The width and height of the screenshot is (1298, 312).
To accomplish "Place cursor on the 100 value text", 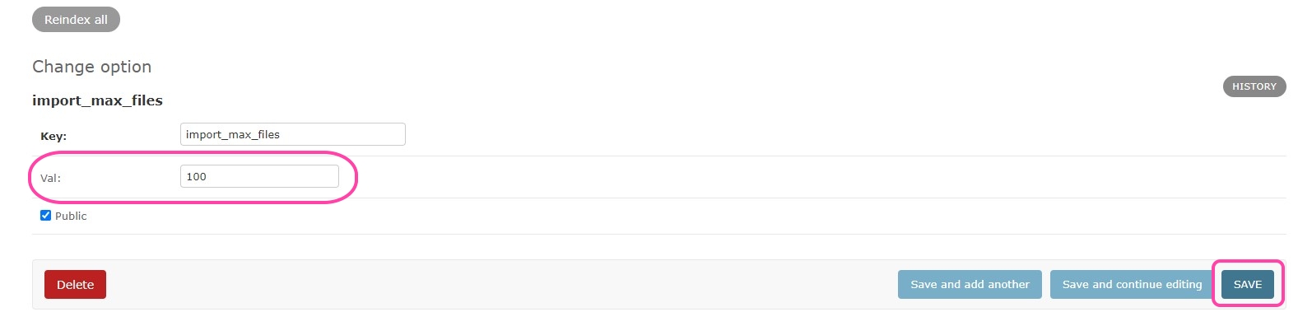I will click(196, 176).
